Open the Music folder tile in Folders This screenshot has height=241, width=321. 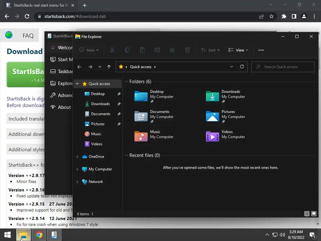click(x=154, y=136)
